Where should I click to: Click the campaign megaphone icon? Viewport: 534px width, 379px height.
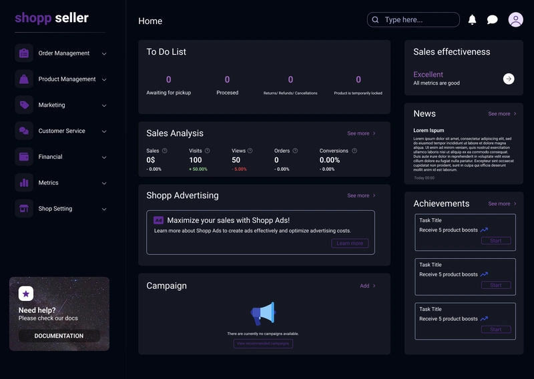[x=263, y=314]
